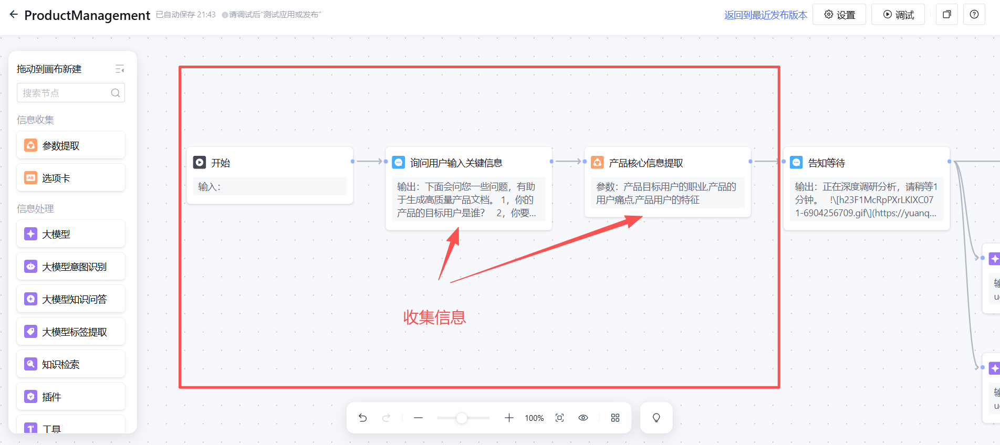
Task: Click the 输入: field in 开始 node
Action: 270,186
